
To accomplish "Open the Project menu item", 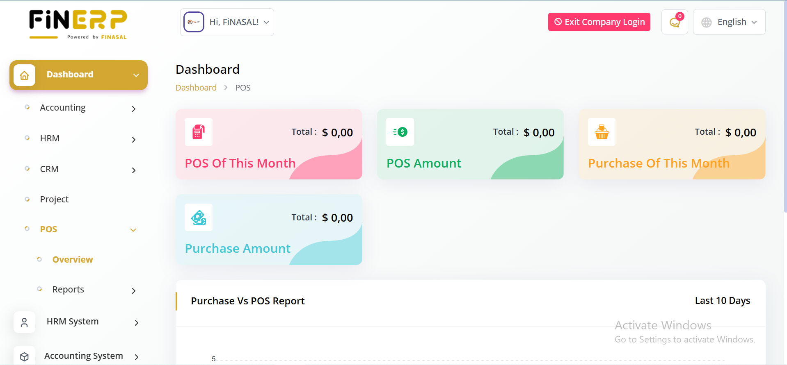I will (x=54, y=200).
